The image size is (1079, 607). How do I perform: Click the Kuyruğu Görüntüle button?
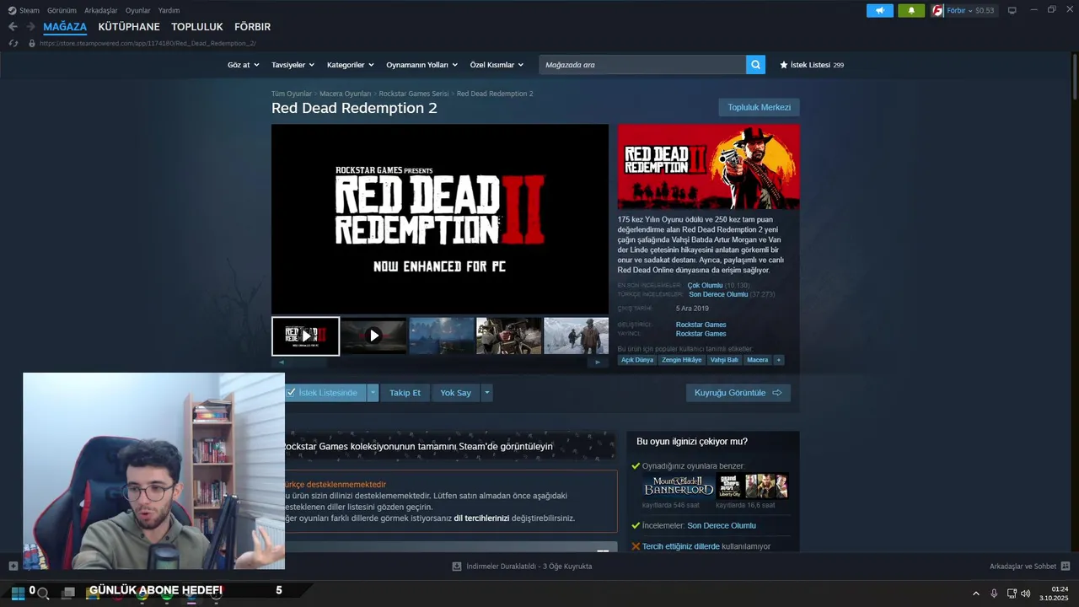(x=738, y=393)
